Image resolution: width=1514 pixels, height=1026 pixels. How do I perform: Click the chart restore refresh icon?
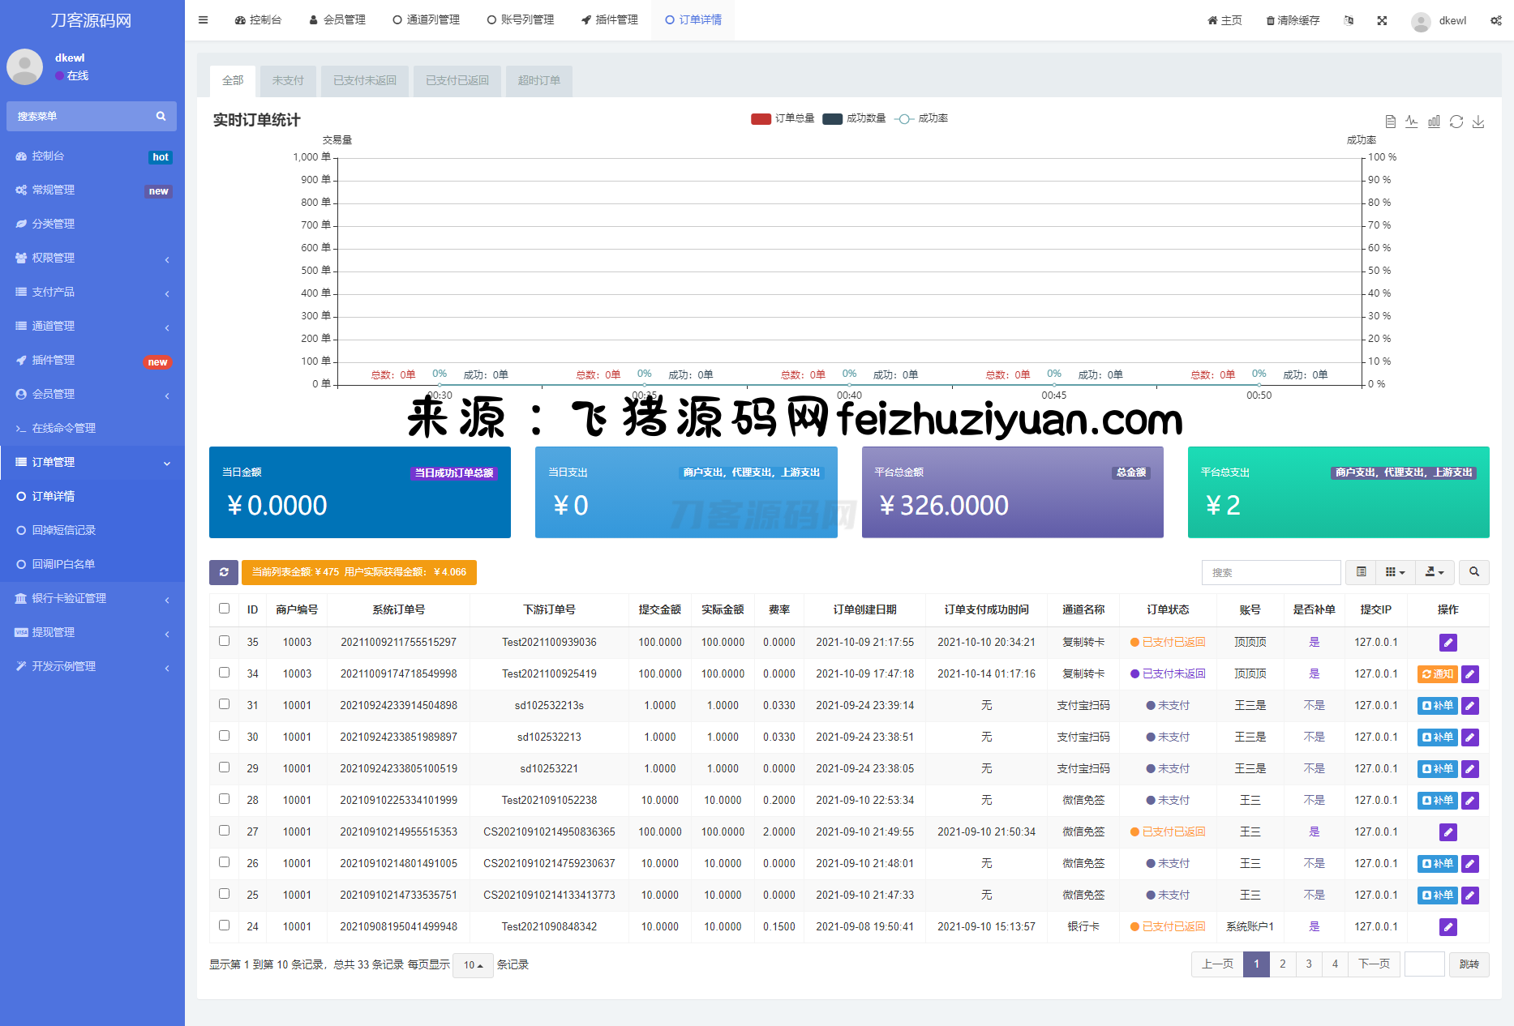pyautogui.click(x=1456, y=122)
